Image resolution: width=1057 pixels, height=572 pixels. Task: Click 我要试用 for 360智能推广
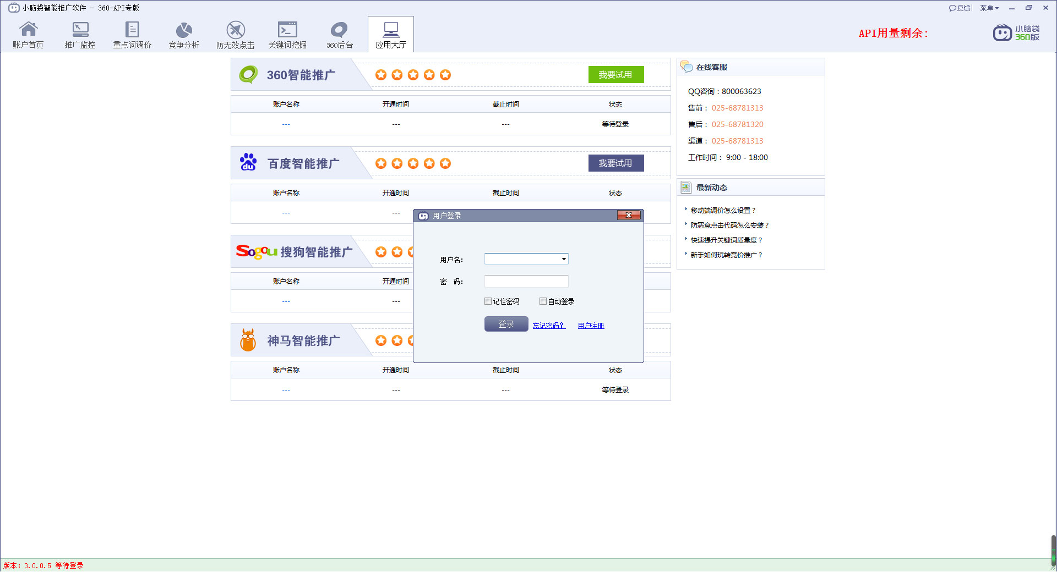[x=615, y=74]
